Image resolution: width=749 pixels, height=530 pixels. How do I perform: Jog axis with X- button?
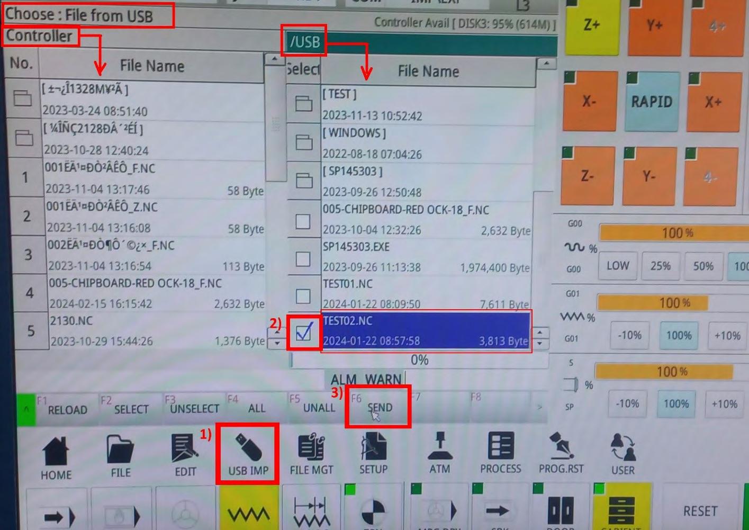pos(590,101)
